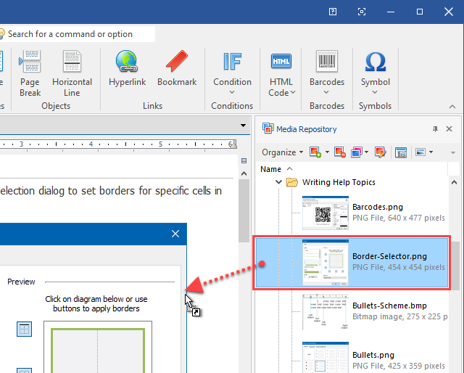The width and height of the screenshot is (464, 373).
Task: Click the thumbnail view mode icon
Action: coord(420,152)
